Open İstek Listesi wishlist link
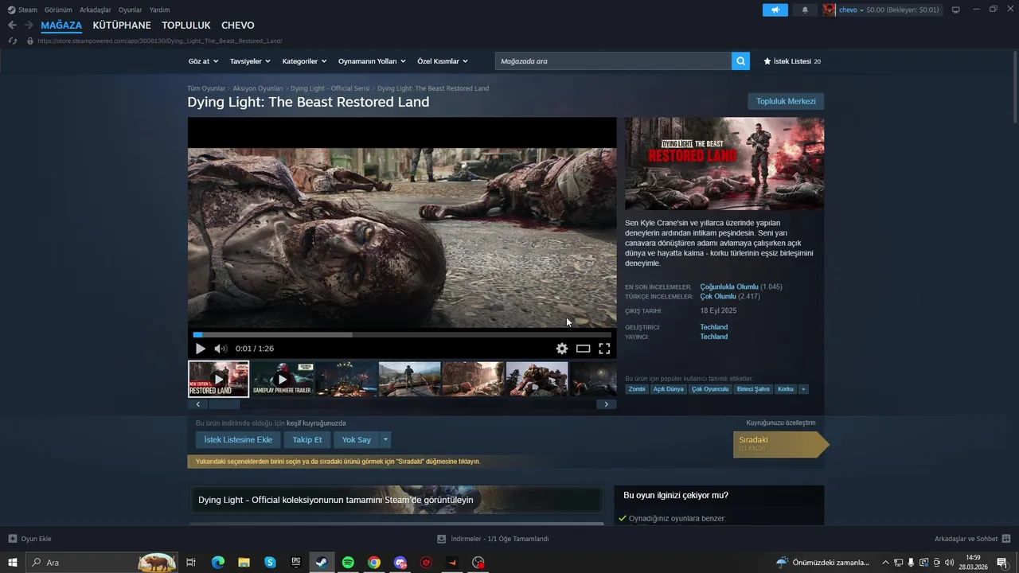This screenshot has width=1019, height=573. pyautogui.click(x=792, y=61)
